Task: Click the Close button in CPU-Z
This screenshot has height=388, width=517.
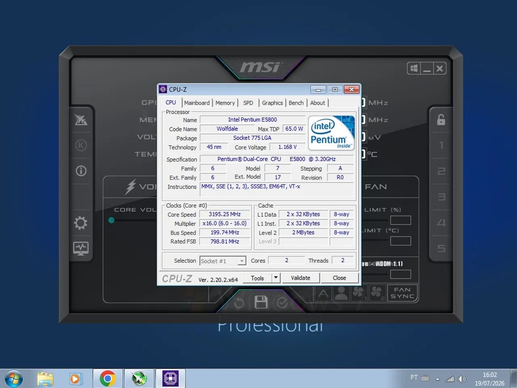Action: (x=339, y=278)
